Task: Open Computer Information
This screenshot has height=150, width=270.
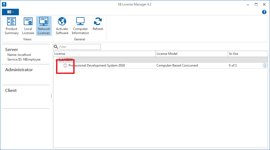Action: pos(80,26)
